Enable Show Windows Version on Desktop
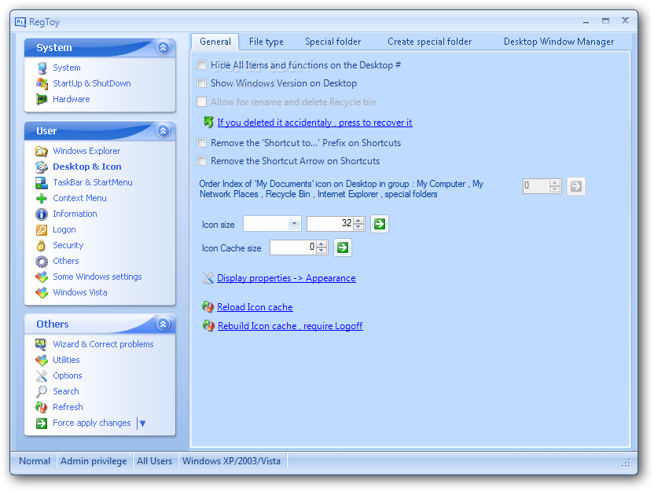The width and height of the screenshot is (654, 491). [202, 83]
